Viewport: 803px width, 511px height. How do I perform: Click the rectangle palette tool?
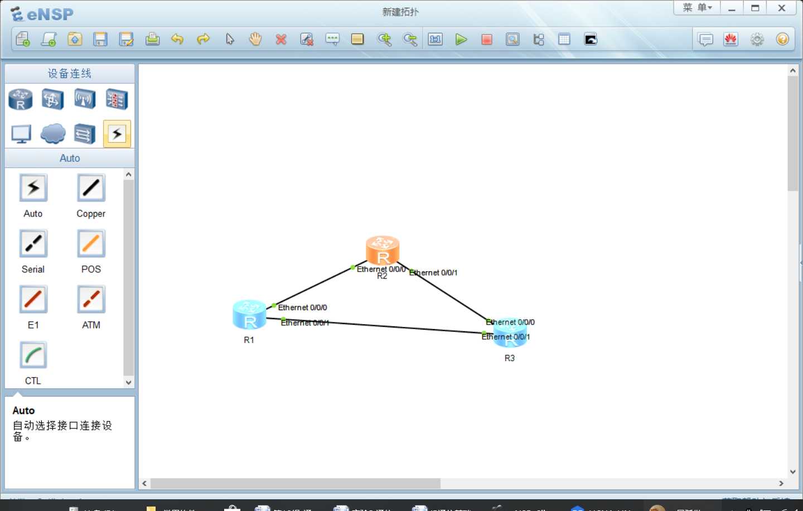[x=357, y=39]
